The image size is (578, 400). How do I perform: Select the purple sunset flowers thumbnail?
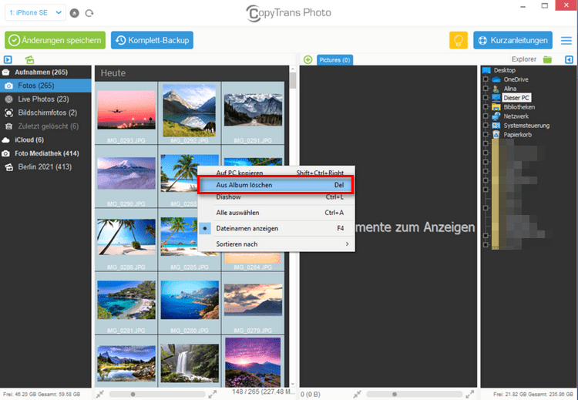(253, 362)
